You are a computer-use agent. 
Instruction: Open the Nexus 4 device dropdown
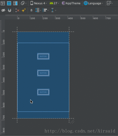pos(39,3)
